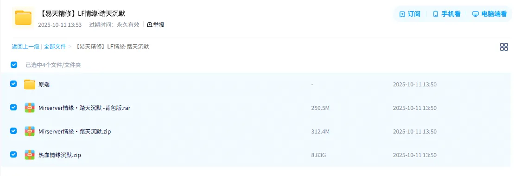Screen dimensions: 514x176
Task: Click the large folder icon in header
Action: point(23,18)
